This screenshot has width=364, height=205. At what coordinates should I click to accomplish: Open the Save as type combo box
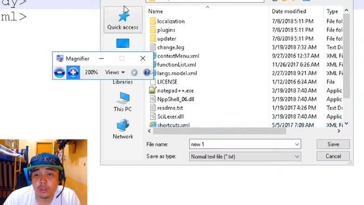coord(245,157)
